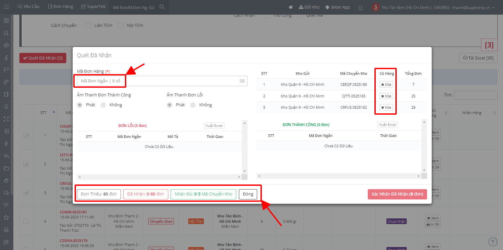Image resolution: width=503 pixels, height=250 pixels.
Task: Open the expand-arrows icon in sidebar
Action: pos(6,119)
